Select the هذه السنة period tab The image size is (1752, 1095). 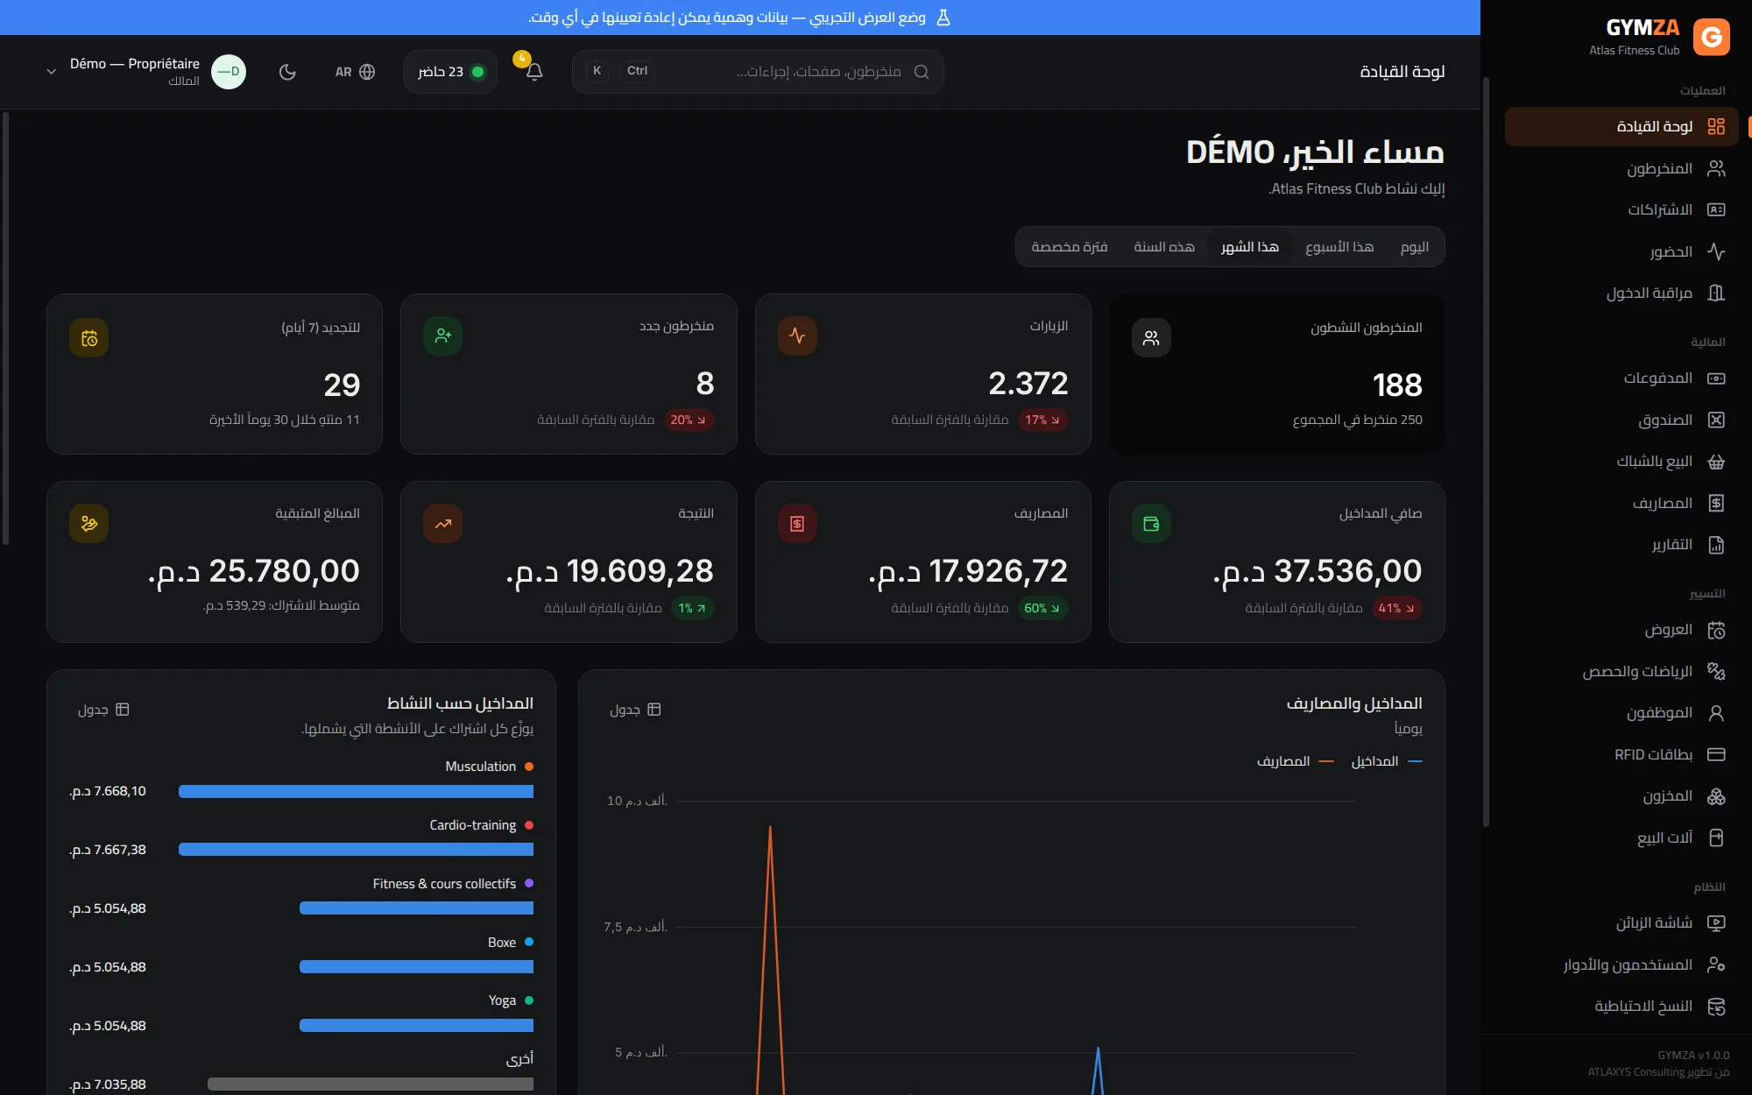coord(1164,247)
